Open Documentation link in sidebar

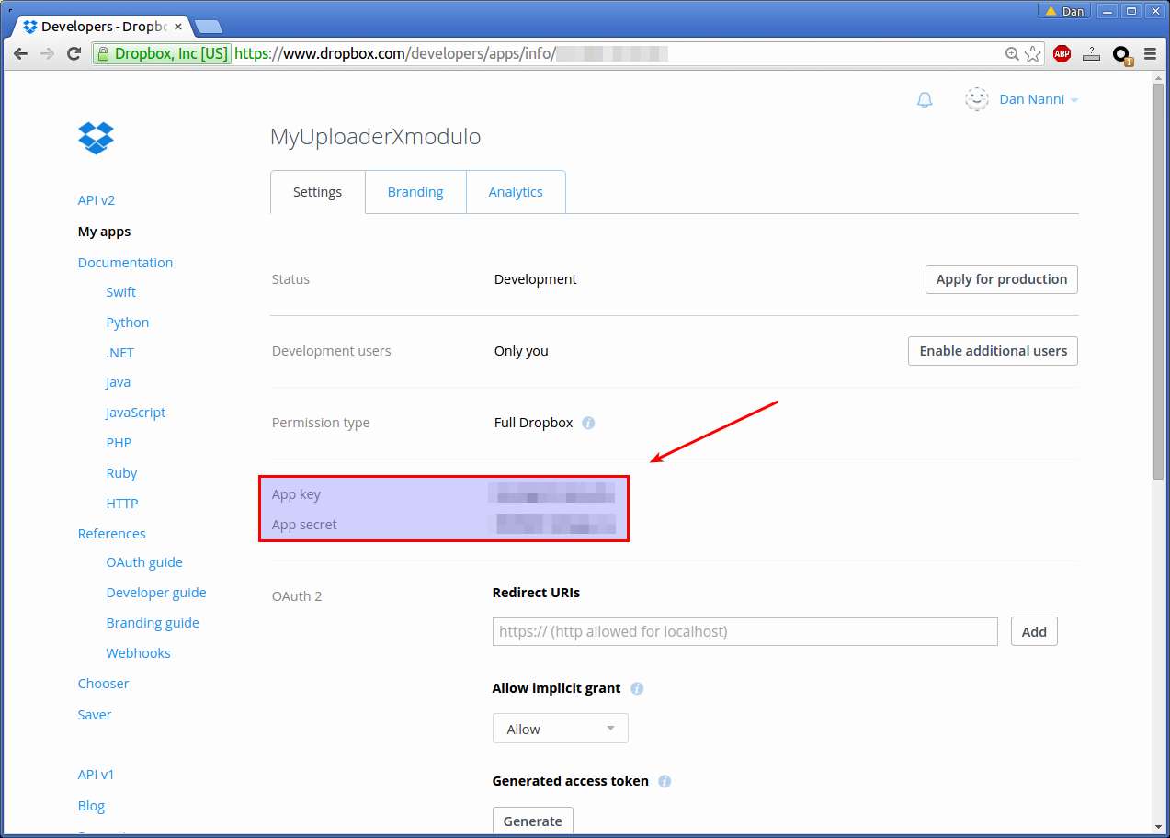125,263
